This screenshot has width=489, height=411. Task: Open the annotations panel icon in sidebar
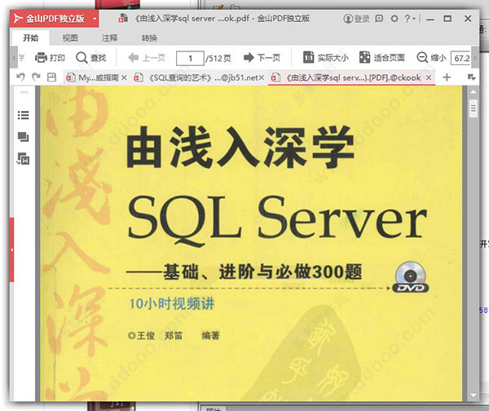(x=24, y=158)
